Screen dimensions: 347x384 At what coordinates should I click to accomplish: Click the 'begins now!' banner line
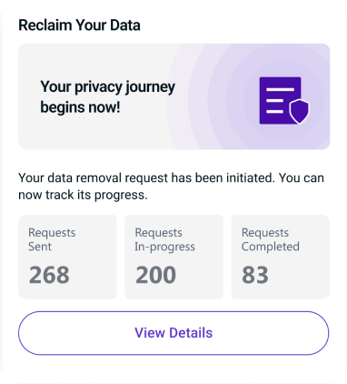pos(80,107)
